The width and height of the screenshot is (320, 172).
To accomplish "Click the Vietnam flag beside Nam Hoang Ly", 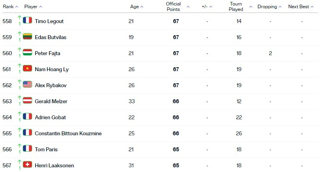I will pyautogui.click(x=27, y=68).
